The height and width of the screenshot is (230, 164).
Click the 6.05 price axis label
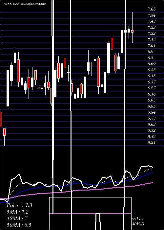pyautogui.click(x=152, y=100)
